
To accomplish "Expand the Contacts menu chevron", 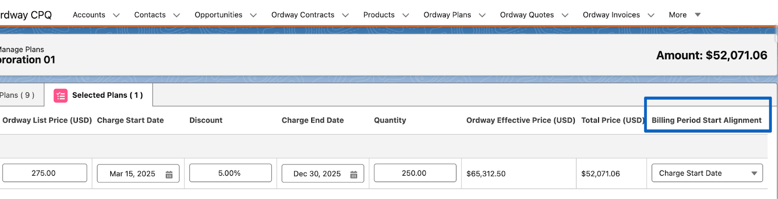I will [177, 15].
